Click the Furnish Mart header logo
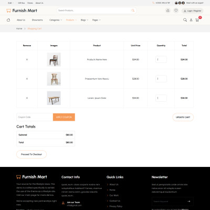The height and width of the screenshot is (210, 210). click(22, 10)
